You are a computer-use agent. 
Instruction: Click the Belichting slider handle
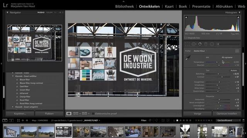tap(218, 74)
